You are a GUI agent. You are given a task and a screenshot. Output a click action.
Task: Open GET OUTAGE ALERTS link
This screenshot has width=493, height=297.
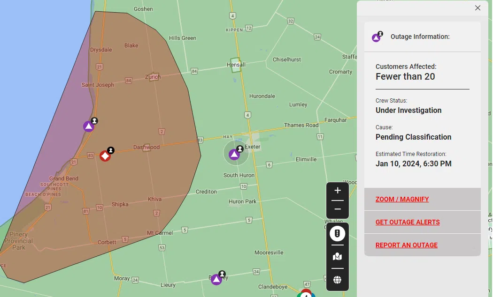(408, 222)
